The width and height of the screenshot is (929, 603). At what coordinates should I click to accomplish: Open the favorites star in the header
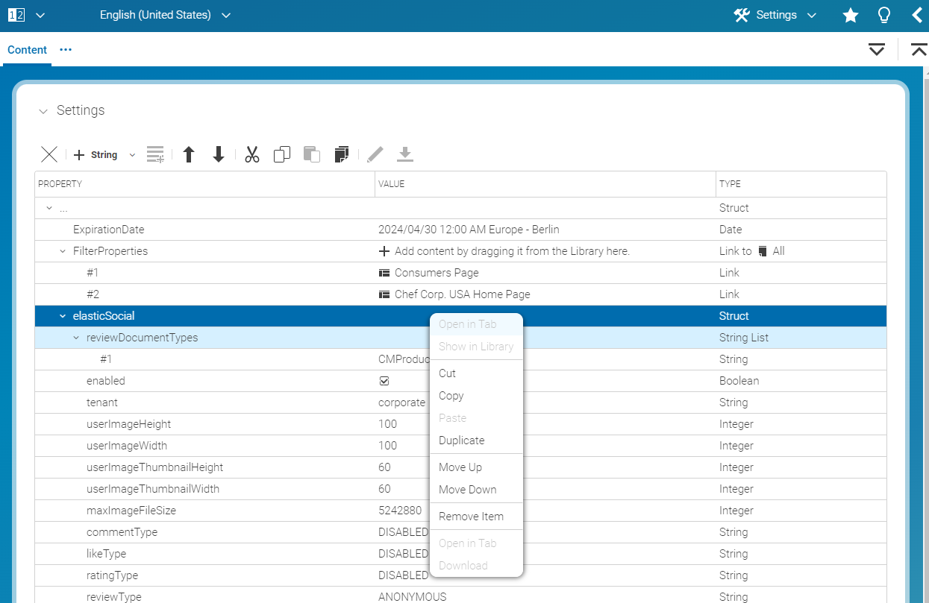850,15
